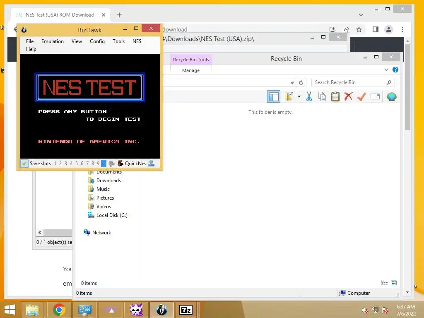Image resolution: width=424 pixels, height=318 pixels.
Task: Click the blue shell icon in toolbar
Action: click(x=392, y=96)
